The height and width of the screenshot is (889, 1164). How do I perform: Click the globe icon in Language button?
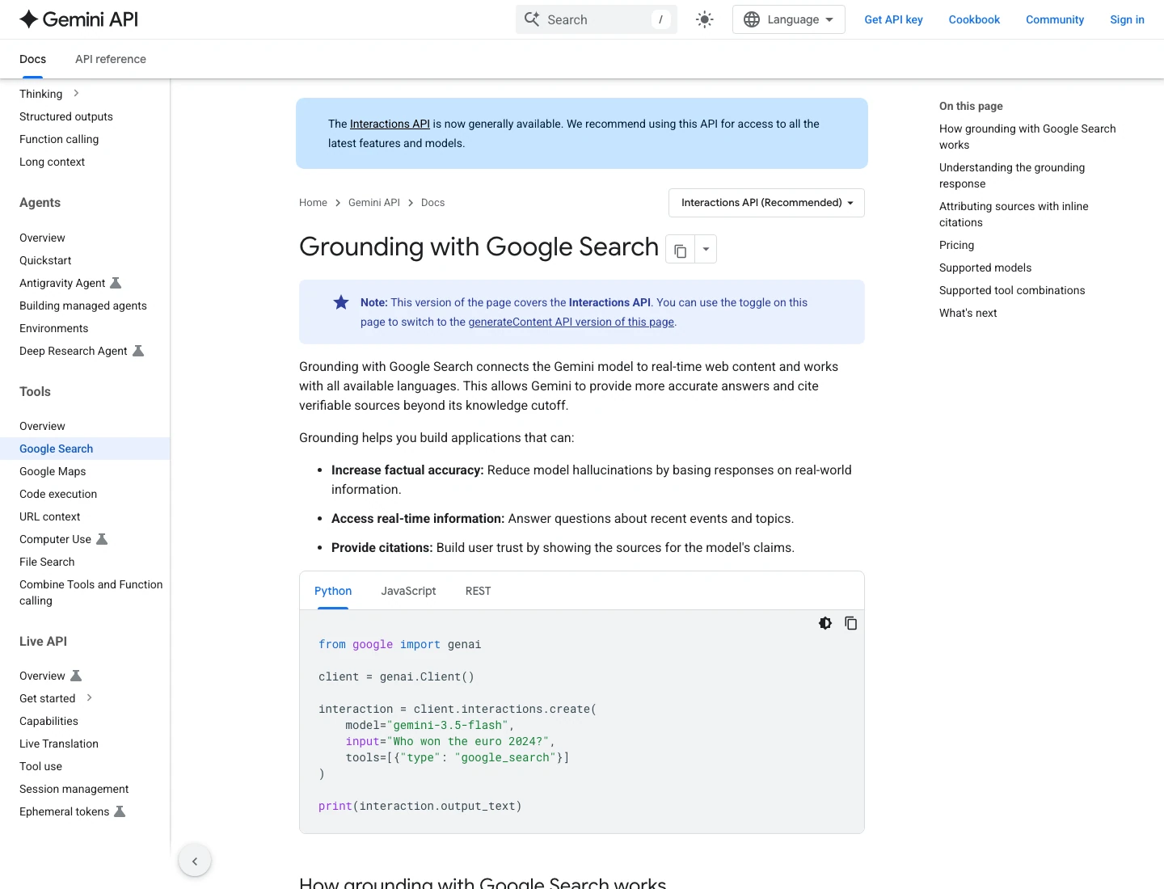click(x=752, y=19)
